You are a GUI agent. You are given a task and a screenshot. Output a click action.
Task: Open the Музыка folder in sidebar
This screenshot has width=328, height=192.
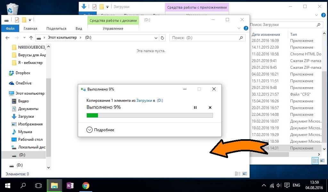click(x=25, y=132)
